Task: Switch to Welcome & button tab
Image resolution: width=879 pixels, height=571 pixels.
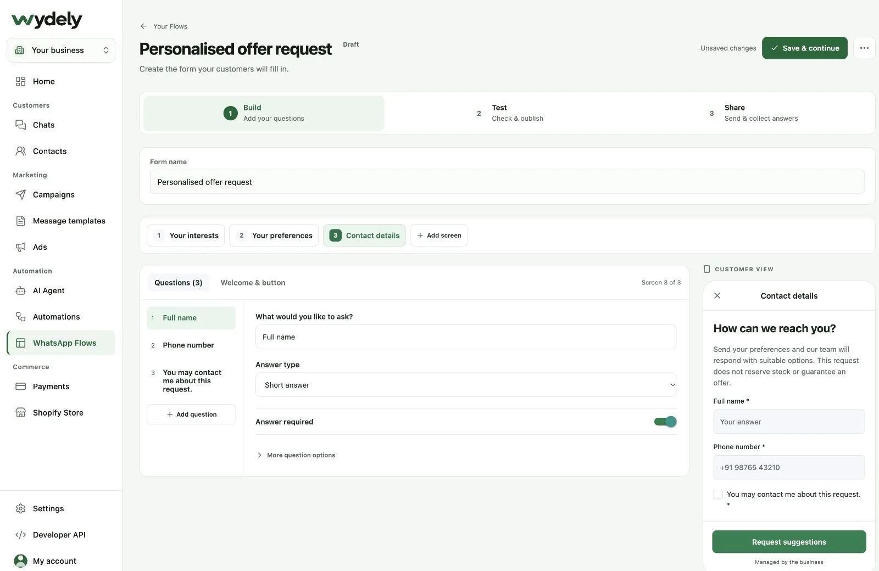Action: (253, 283)
